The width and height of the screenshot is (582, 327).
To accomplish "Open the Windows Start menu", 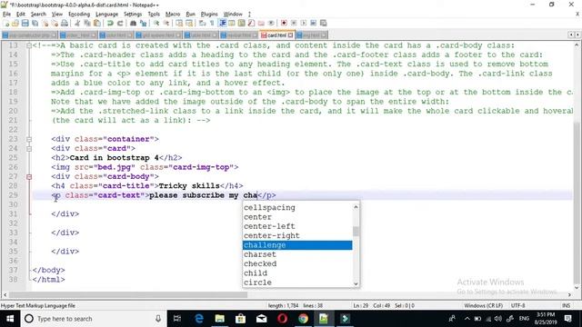I will point(10,319).
